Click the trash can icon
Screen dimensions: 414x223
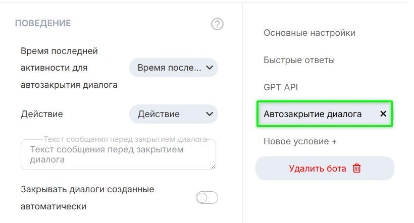[x=357, y=169]
